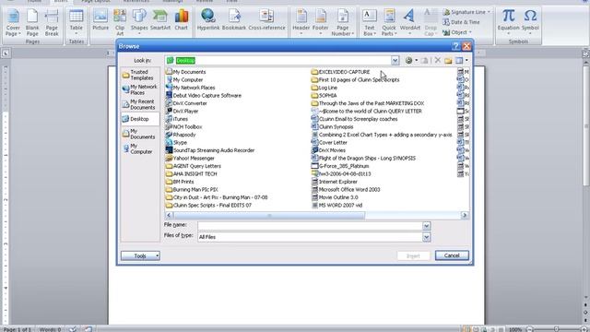590x332 pixels.
Task: Go up one folder level
Action: (x=424, y=60)
